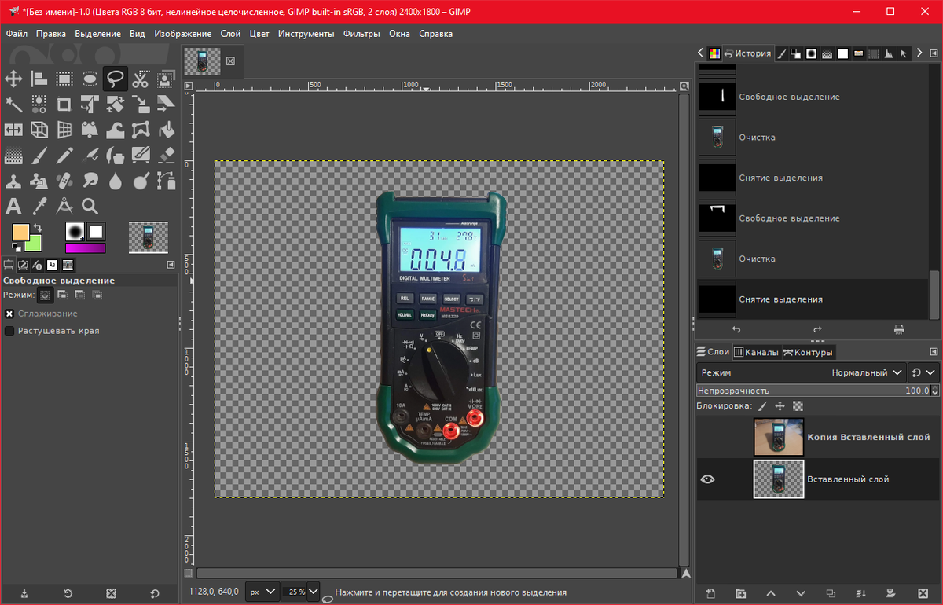Select the Eraser tool
The width and height of the screenshot is (943, 605).
[x=166, y=156]
